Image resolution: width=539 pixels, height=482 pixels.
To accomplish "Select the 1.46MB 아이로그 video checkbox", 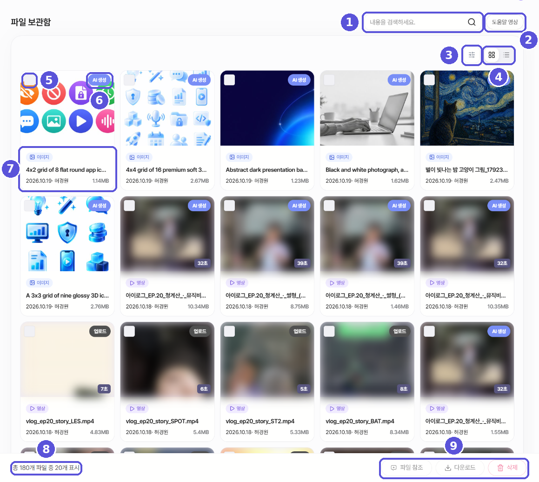I will click(329, 206).
